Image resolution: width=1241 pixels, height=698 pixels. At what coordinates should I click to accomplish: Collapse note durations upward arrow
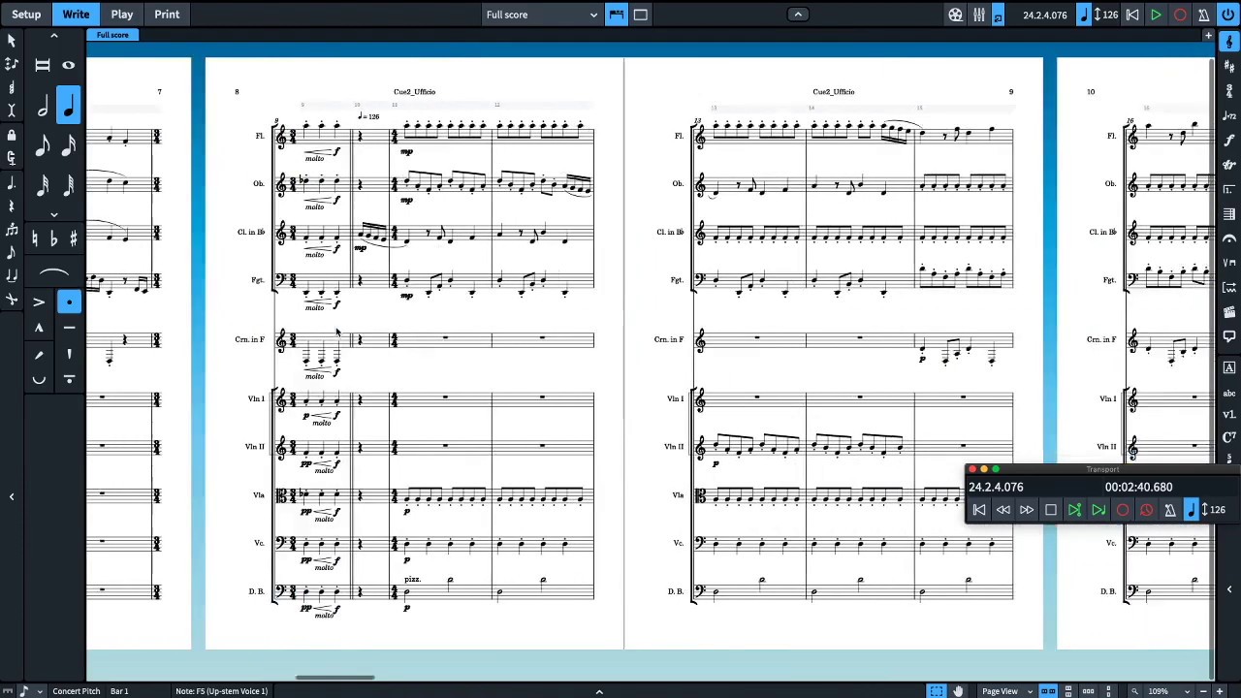[x=54, y=37]
